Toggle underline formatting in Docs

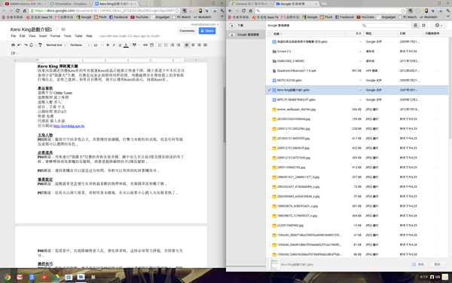(120, 45)
